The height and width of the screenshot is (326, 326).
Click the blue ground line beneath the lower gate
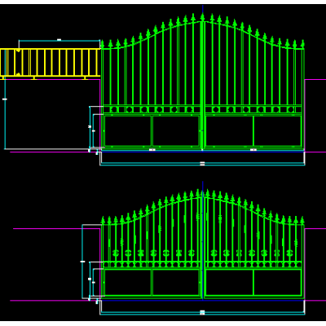click(202, 300)
